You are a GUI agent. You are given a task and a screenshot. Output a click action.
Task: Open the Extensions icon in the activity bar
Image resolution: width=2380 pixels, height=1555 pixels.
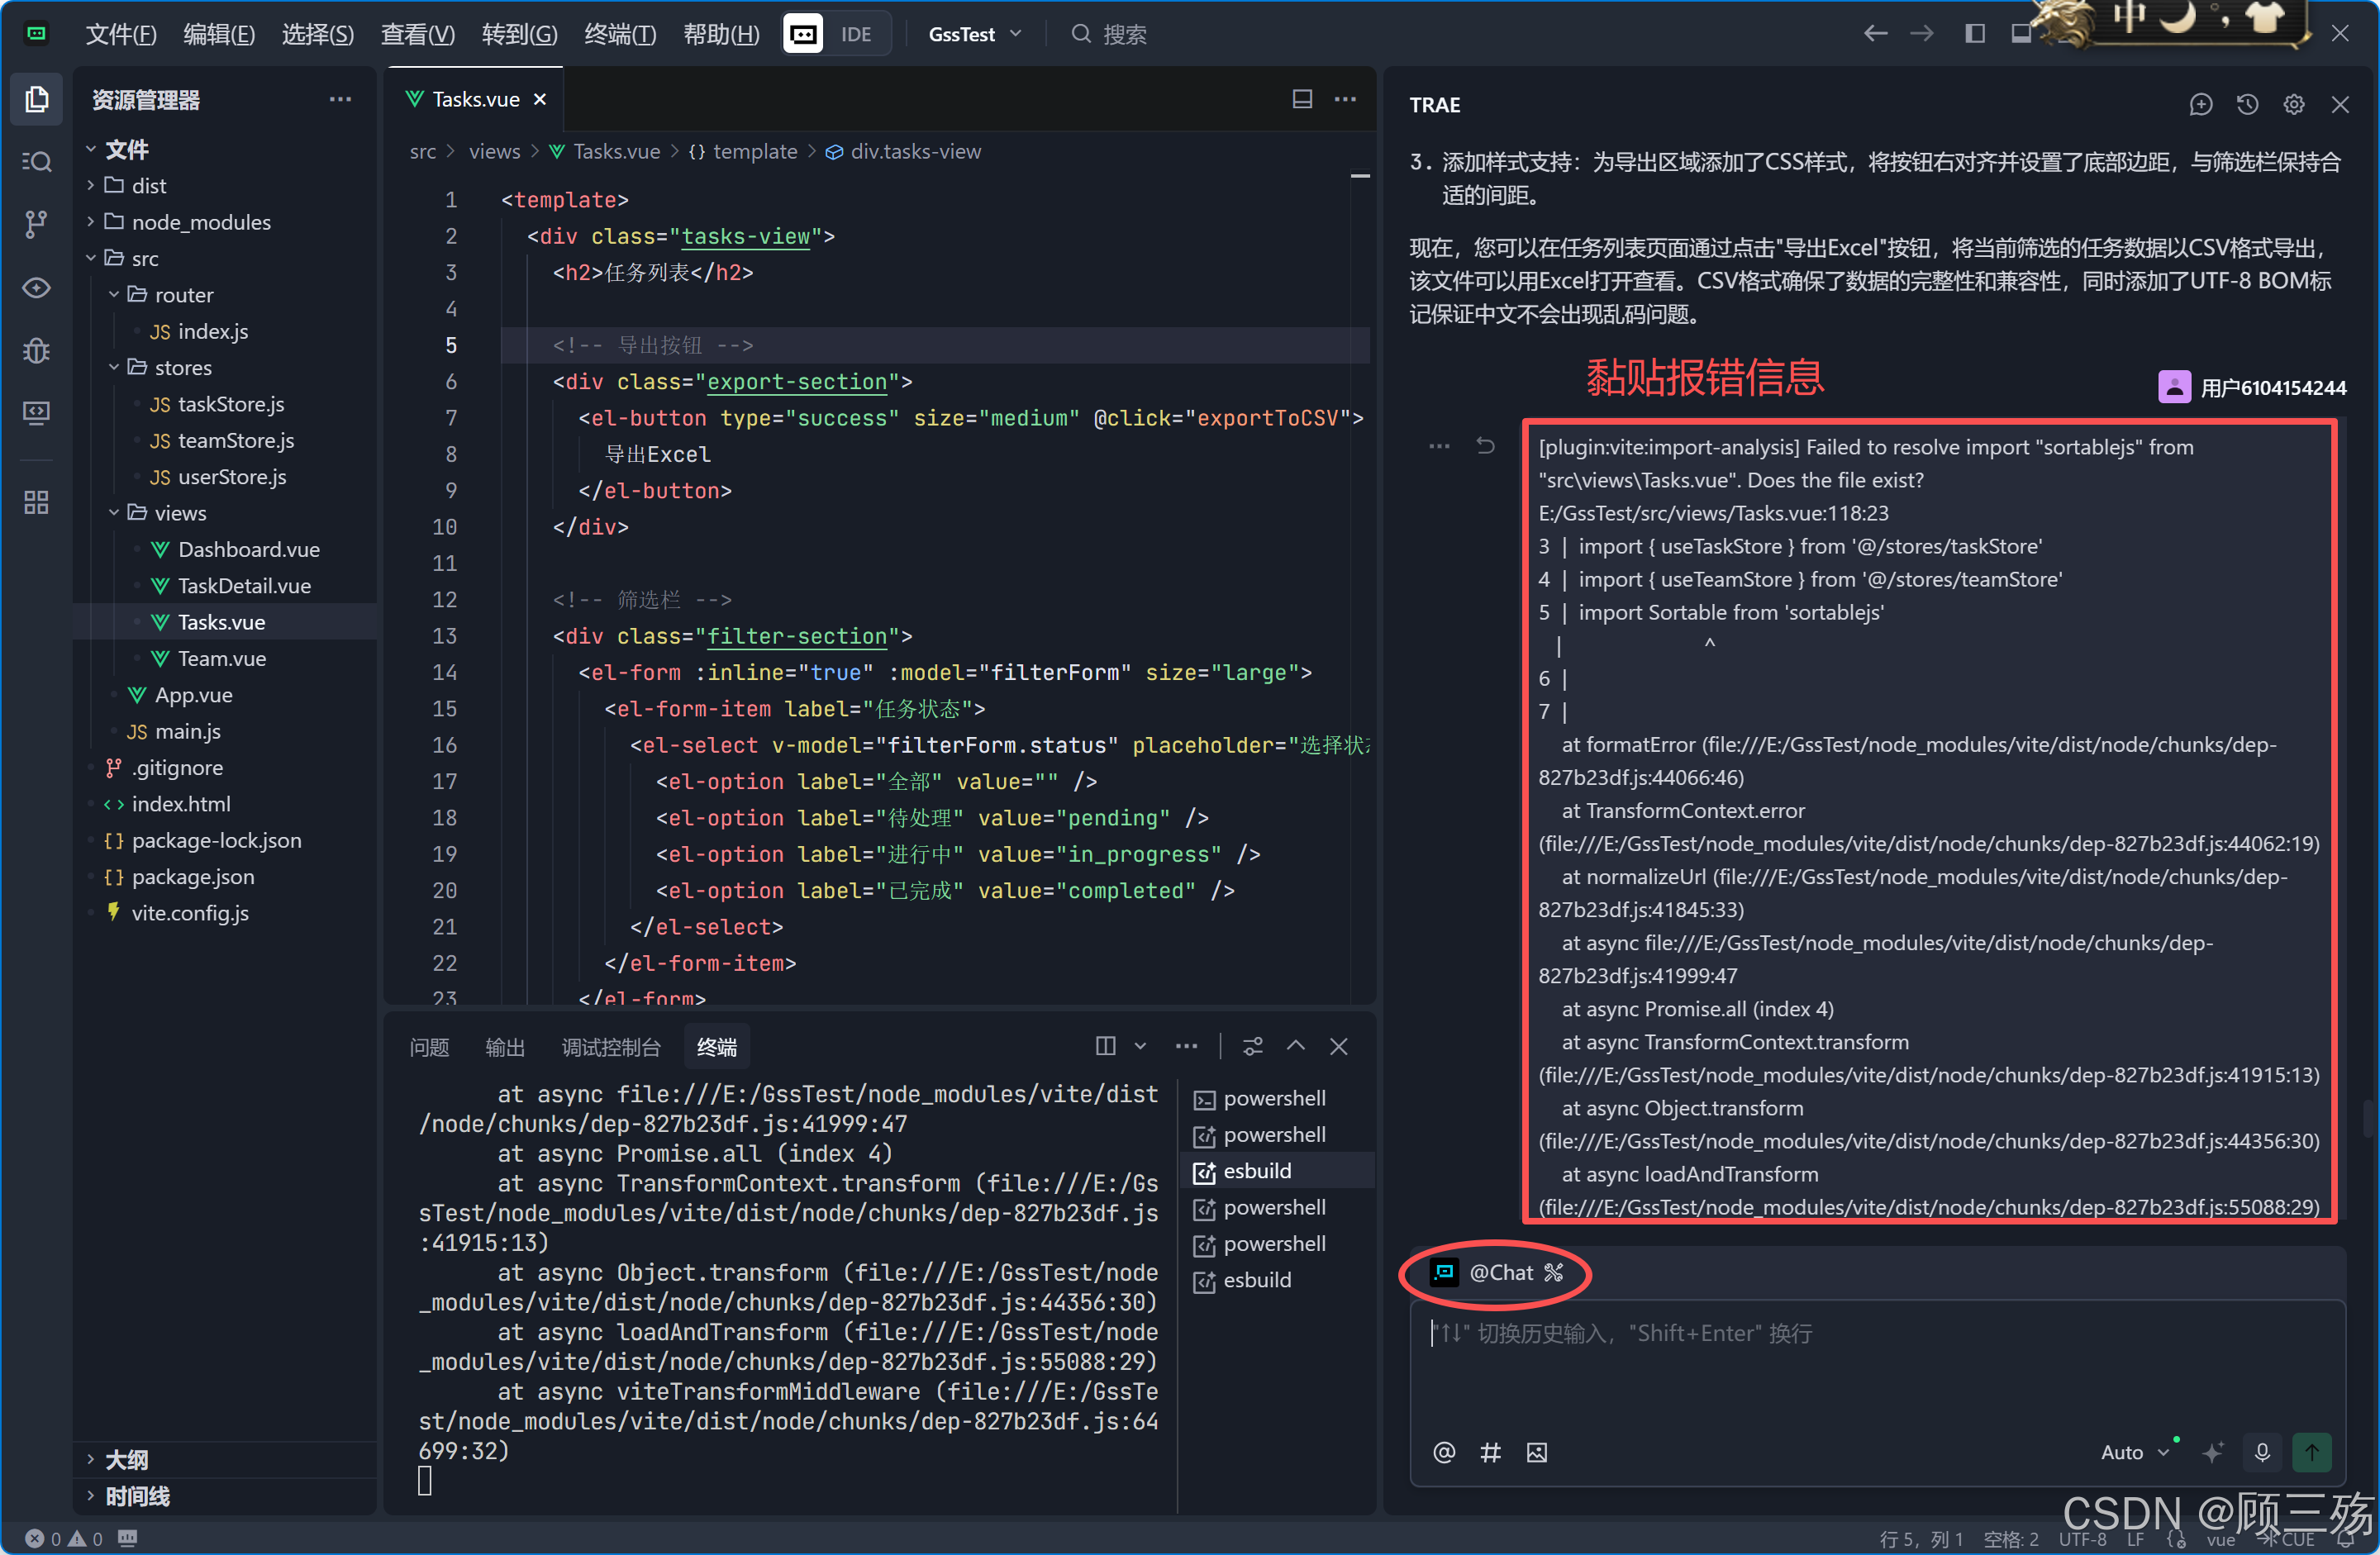point(36,502)
